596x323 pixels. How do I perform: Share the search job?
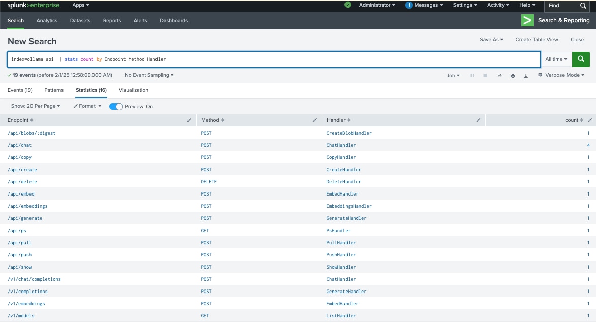(499, 76)
